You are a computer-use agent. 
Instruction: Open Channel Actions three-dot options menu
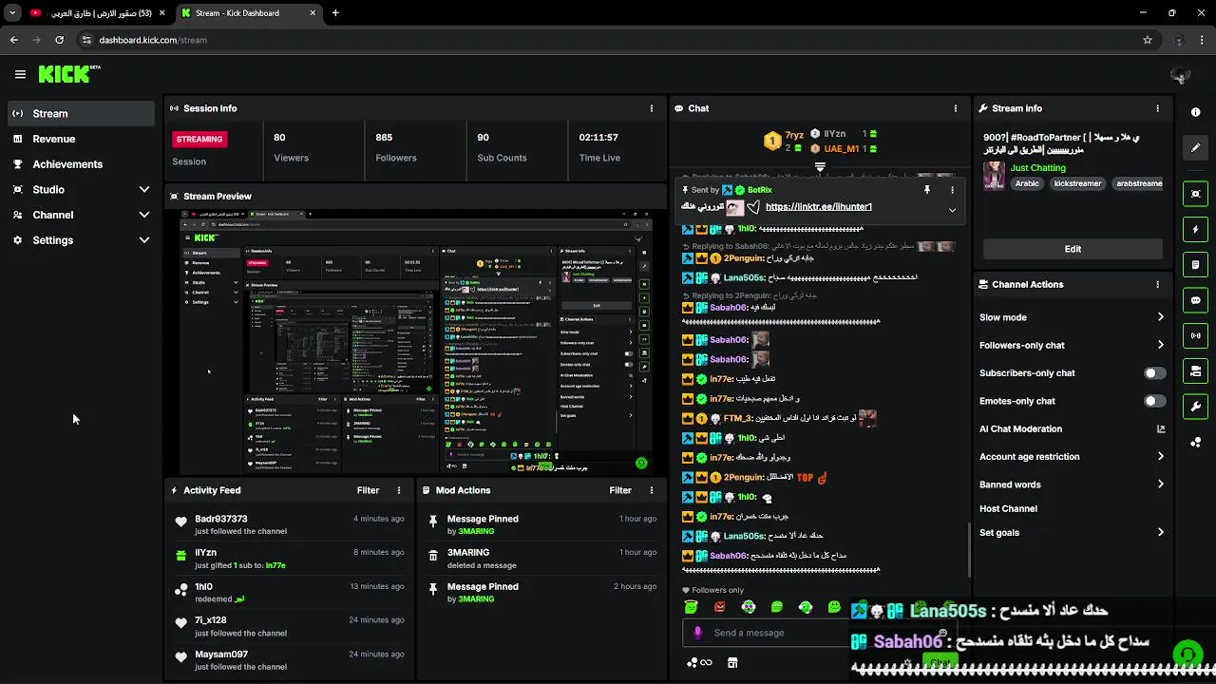(1157, 284)
